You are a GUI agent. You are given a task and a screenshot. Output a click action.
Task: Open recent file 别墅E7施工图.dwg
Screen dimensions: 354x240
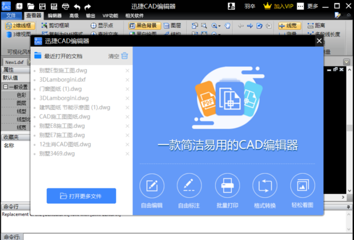click(62, 135)
